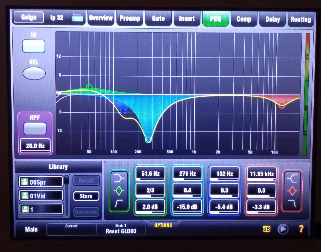
Task: Select the red high-band node on graph
Action: 282,105
